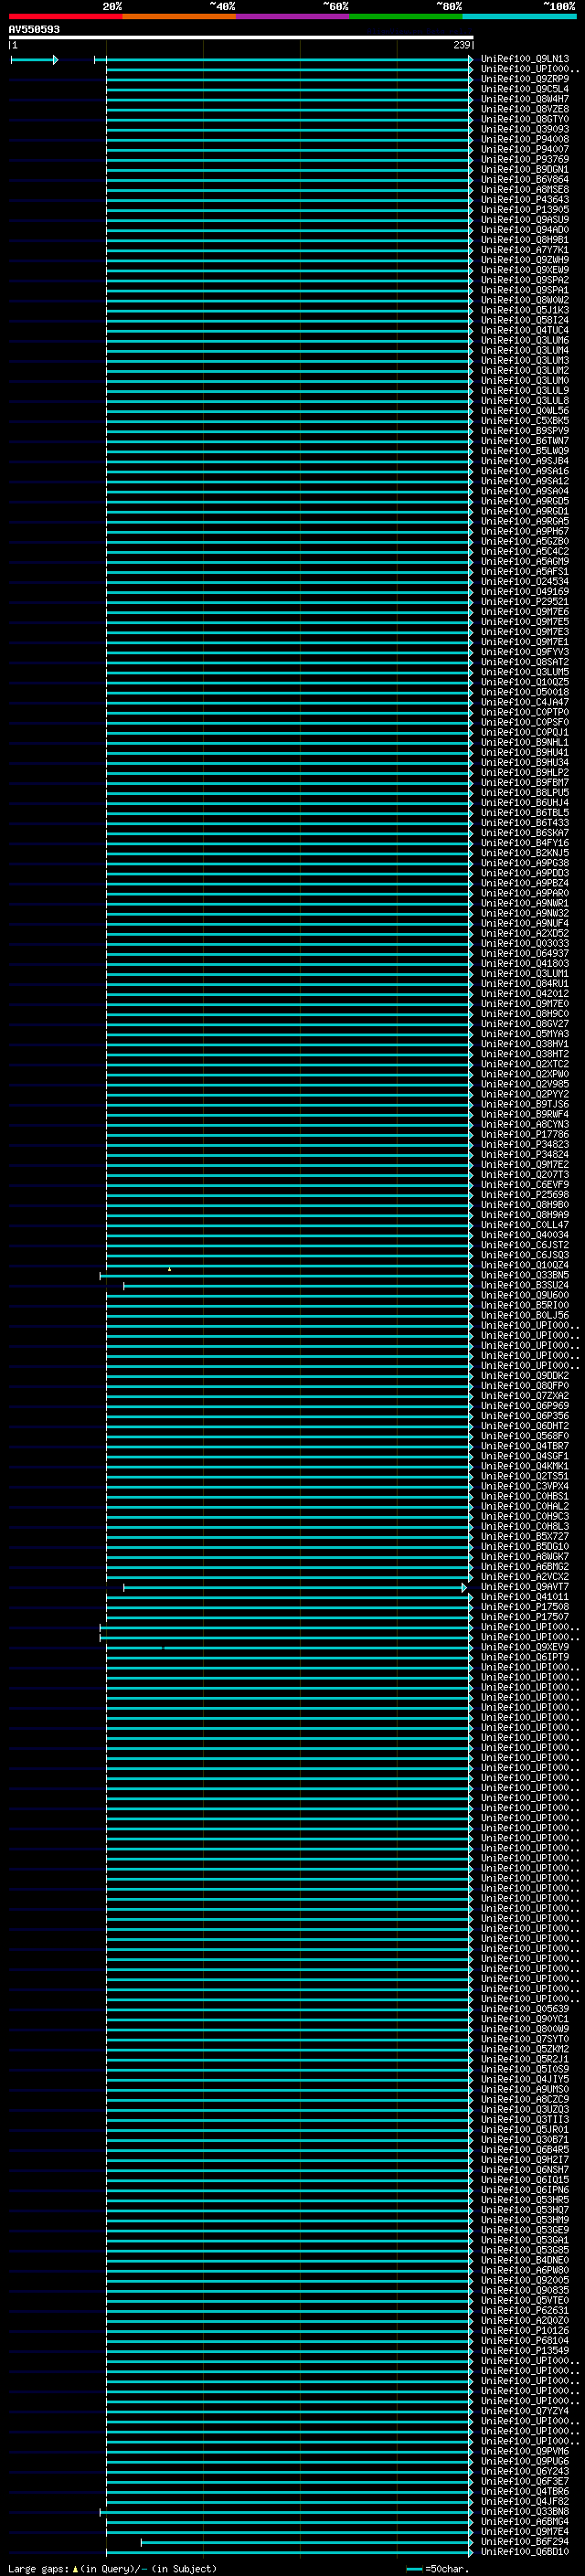Select the UniRef100_B3SU24 label
The width and height of the screenshot is (585, 2576).
(x=524, y=1285)
